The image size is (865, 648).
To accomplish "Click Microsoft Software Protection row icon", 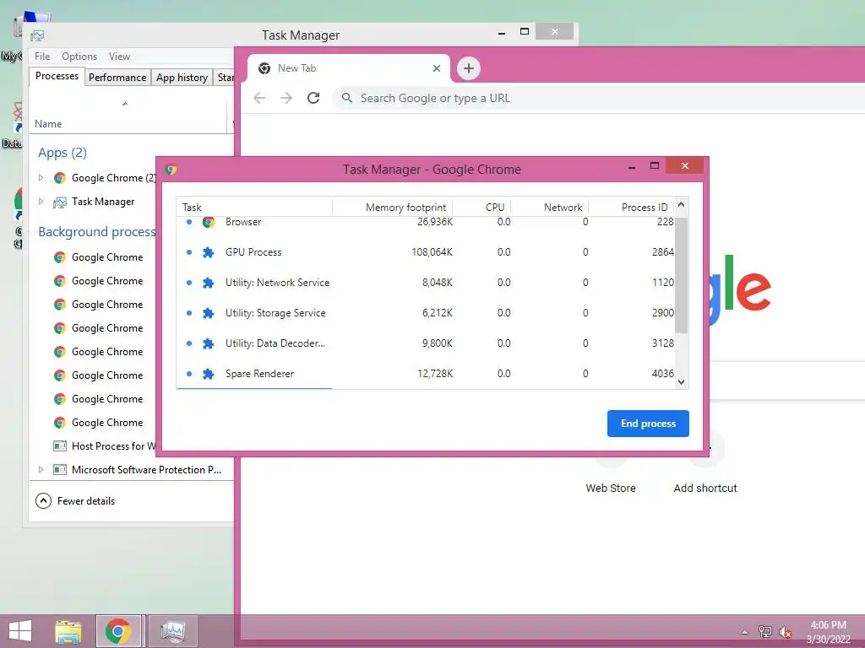I will [x=60, y=469].
